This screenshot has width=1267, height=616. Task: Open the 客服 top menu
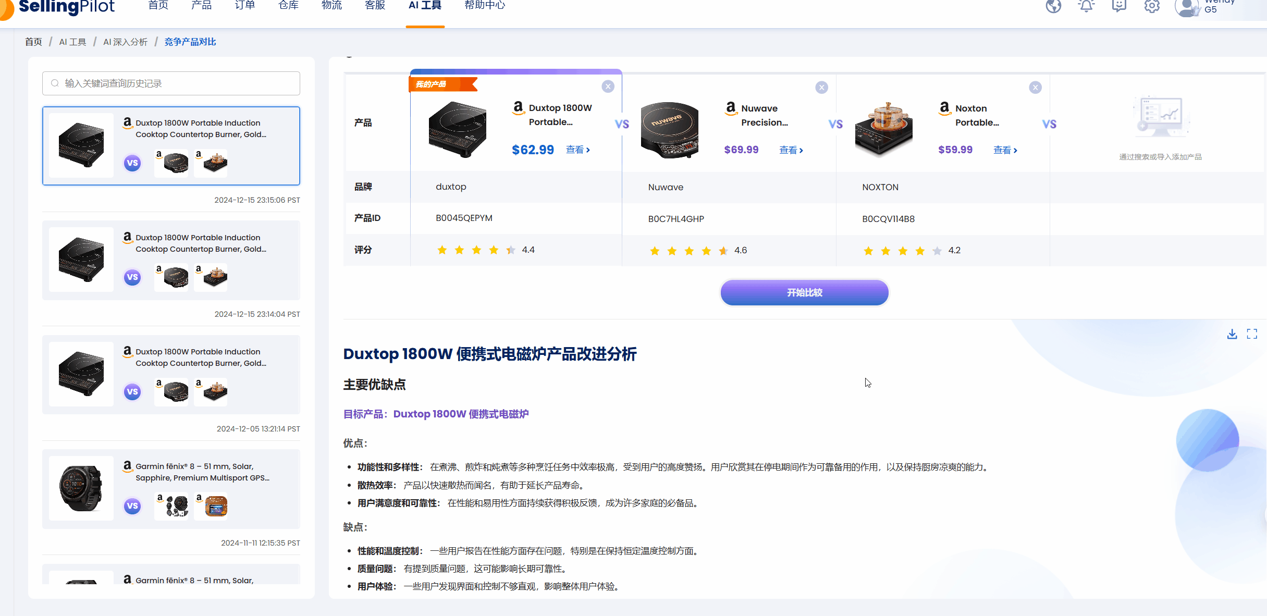click(375, 5)
